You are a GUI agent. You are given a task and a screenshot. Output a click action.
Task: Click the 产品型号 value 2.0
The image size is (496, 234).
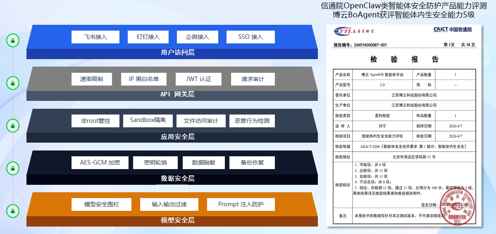(x=382, y=85)
